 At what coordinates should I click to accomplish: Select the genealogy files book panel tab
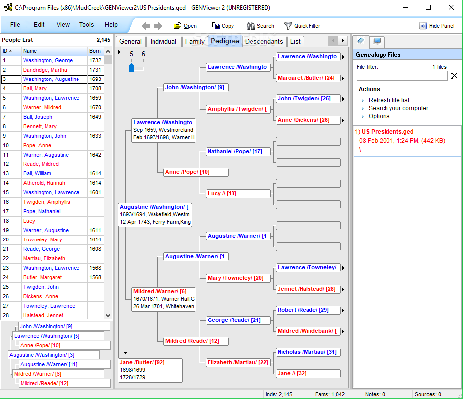pos(361,41)
